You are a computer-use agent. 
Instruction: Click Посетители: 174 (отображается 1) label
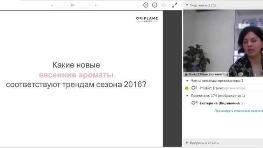point(218,96)
